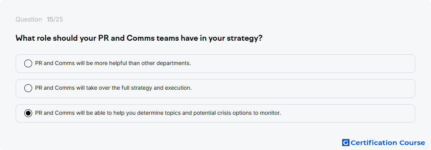This screenshot has width=431, height=150.
Task: Select the 'more helpful than other departments' radio button
Action: [x=28, y=63]
